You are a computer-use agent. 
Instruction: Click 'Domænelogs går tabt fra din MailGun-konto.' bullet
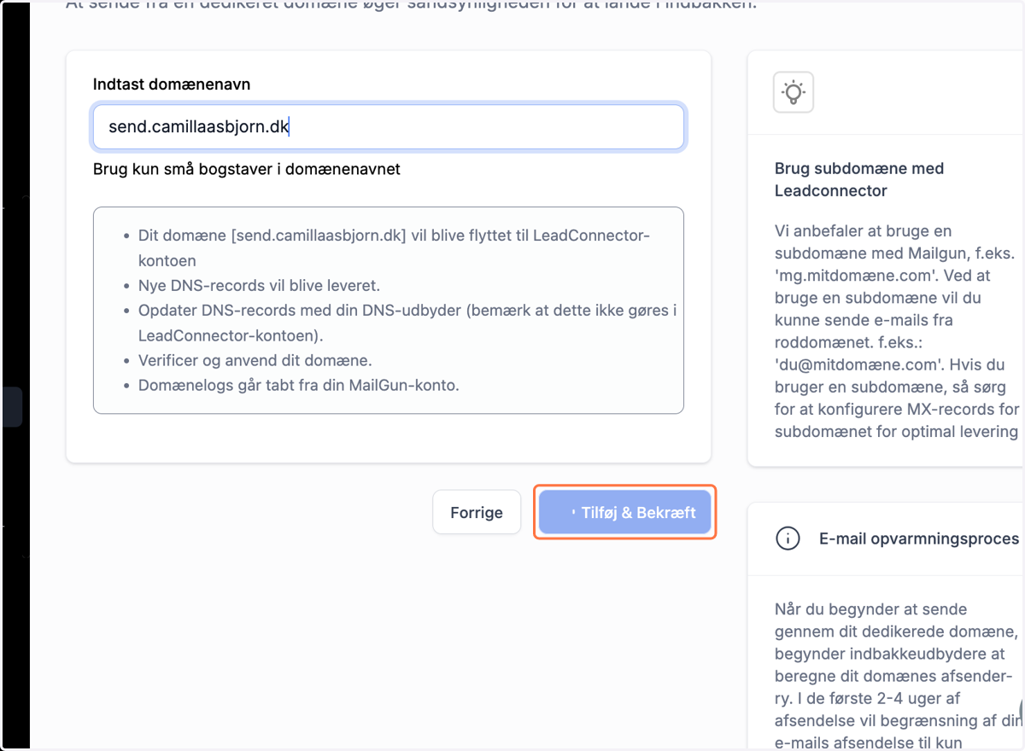299,385
